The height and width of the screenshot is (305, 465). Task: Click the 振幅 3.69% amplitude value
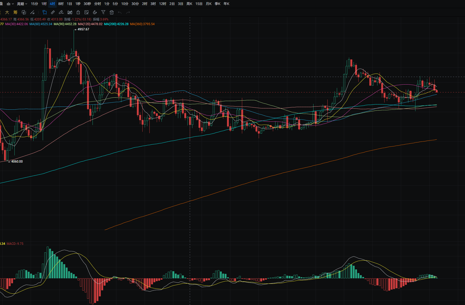(101, 19)
